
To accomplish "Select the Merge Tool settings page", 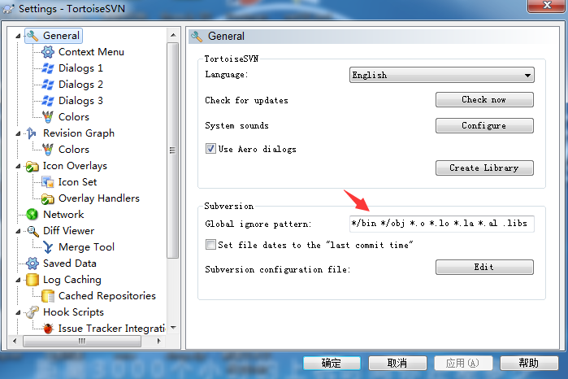I will tap(86, 247).
